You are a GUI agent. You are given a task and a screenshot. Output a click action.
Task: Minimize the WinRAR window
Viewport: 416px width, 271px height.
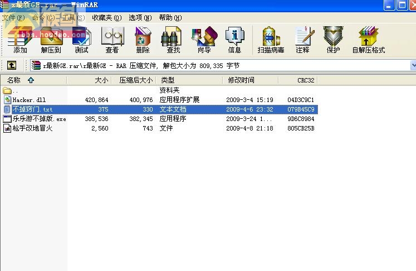click(x=389, y=6)
